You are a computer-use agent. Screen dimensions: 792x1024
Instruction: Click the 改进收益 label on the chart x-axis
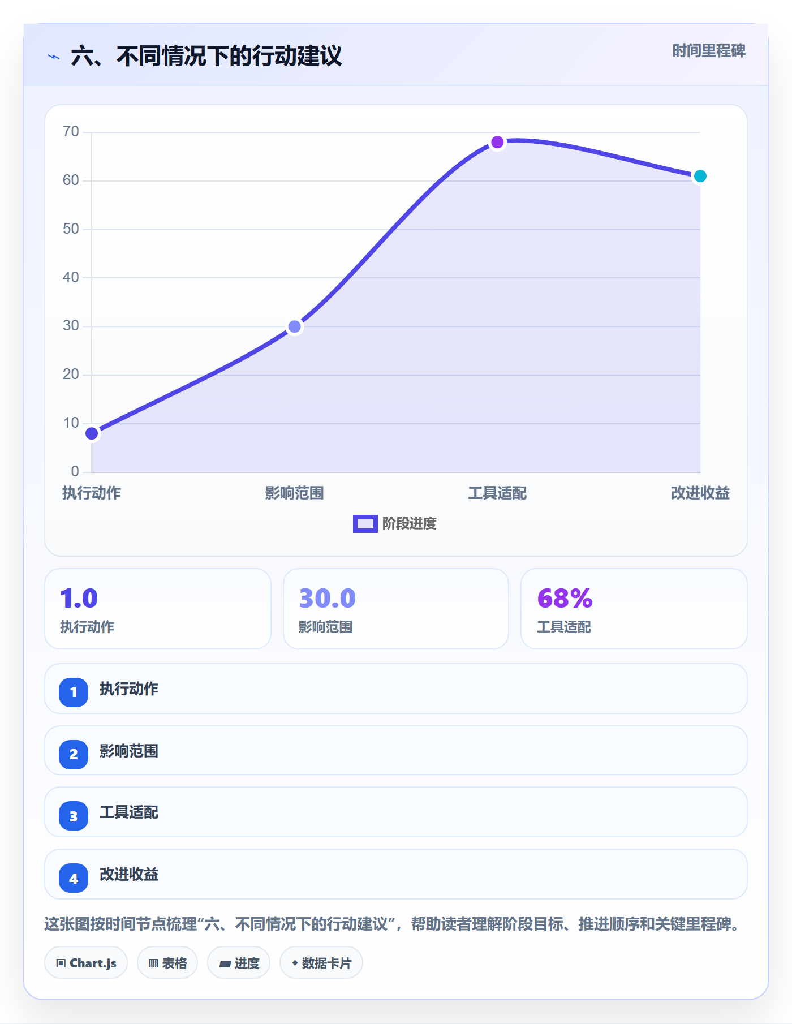pos(700,493)
